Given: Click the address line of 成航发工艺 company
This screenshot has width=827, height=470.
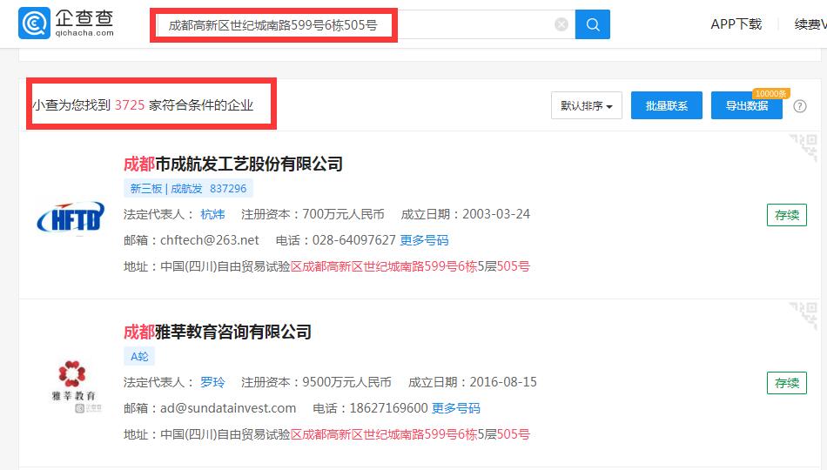Looking at the screenshot, I should (x=326, y=266).
